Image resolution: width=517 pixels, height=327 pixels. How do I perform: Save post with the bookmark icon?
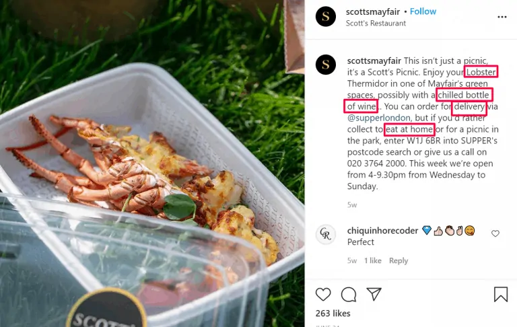tap(501, 294)
